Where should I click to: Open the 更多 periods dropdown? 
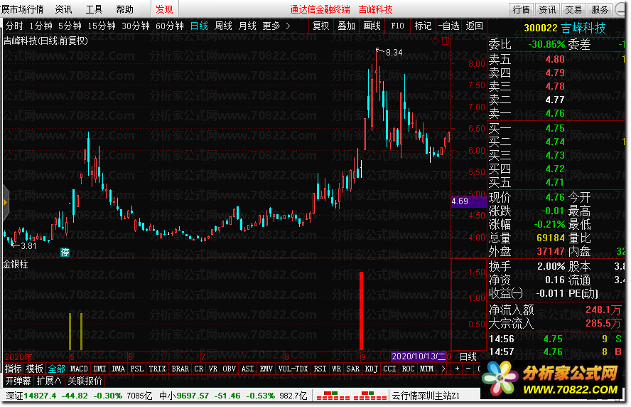point(276,26)
